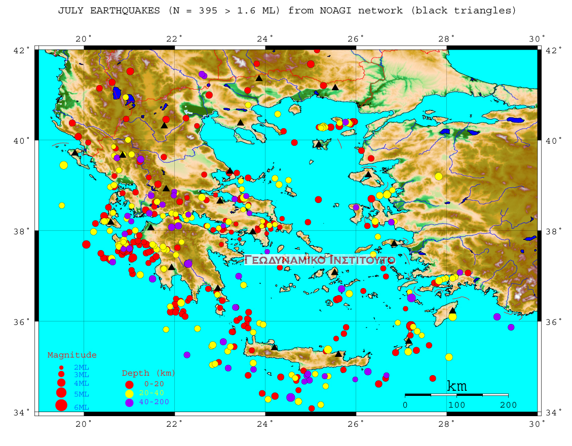The width and height of the screenshot is (572, 446).
Task: Click the black station triangle on Limnos island
Action: (x=319, y=144)
